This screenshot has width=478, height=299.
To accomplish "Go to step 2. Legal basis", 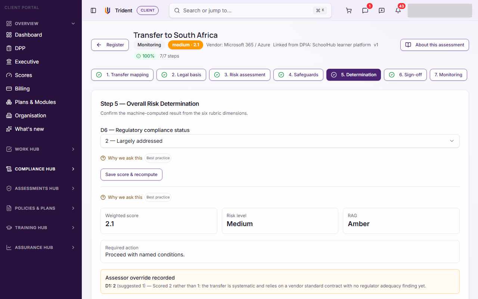I will point(181,75).
